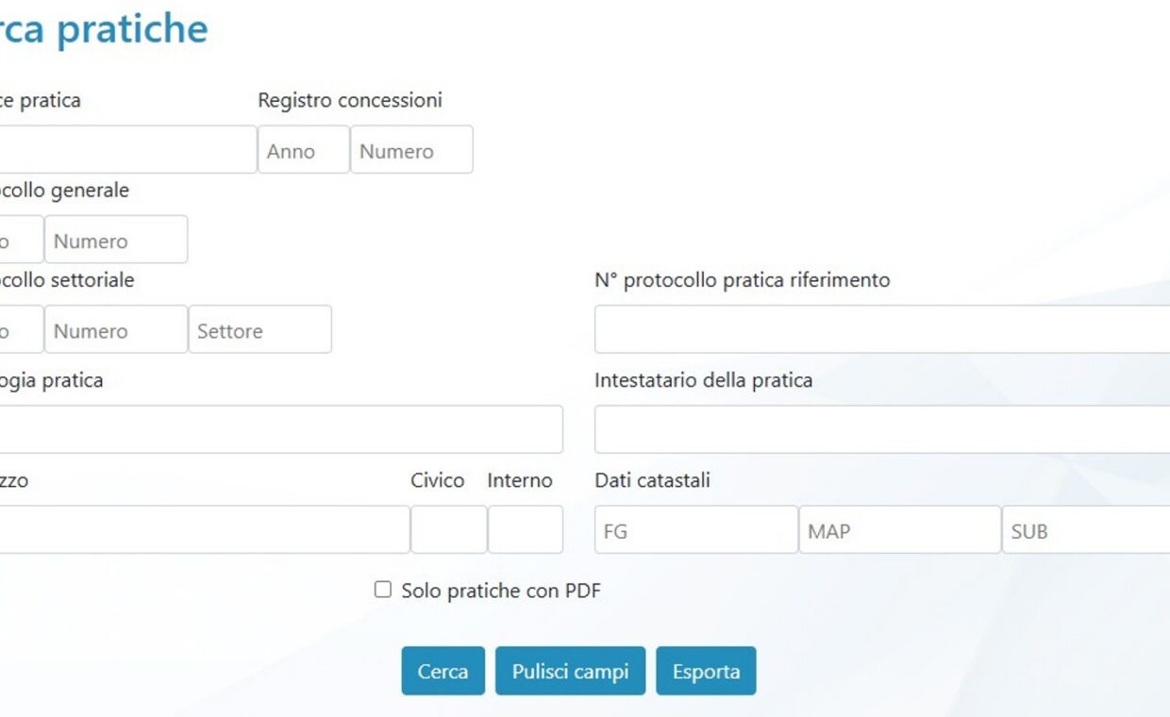Click the MAP field under Dati catastali
1170x717 pixels.
click(x=898, y=529)
